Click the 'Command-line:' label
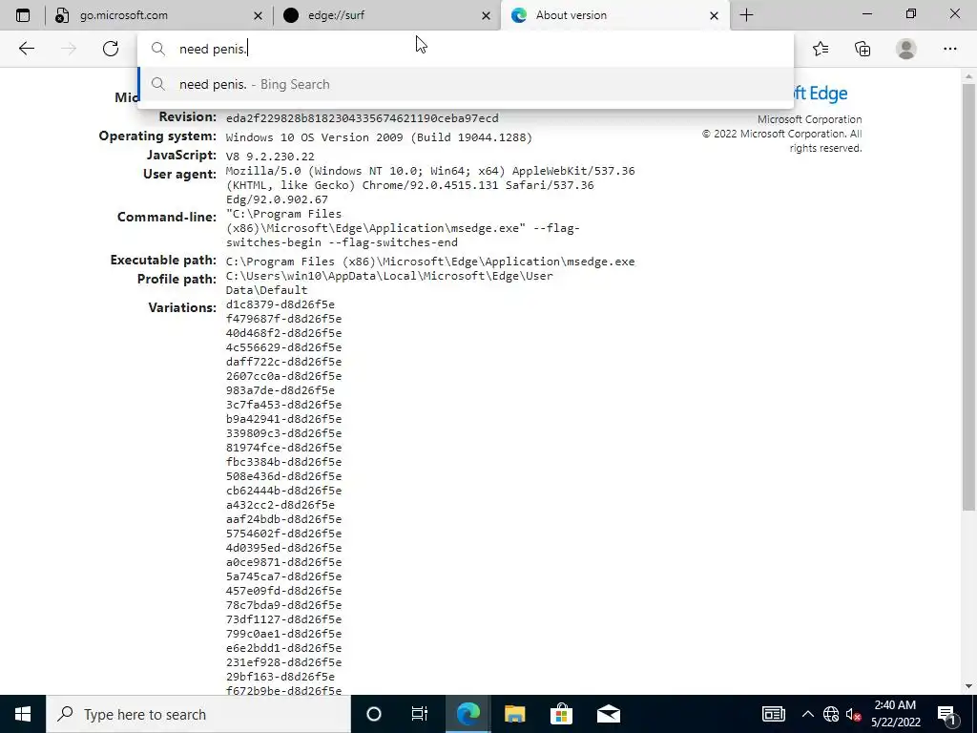 click(166, 217)
